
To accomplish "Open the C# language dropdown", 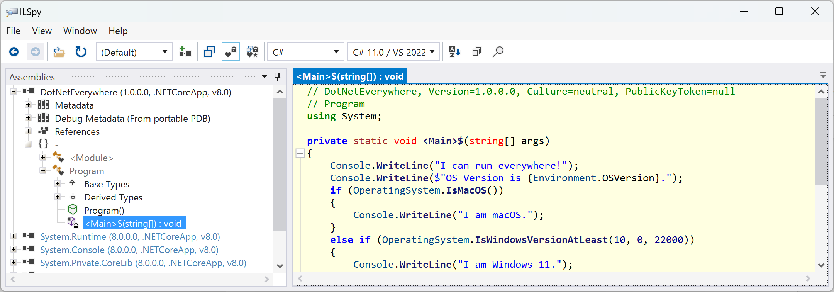I will (x=306, y=52).
